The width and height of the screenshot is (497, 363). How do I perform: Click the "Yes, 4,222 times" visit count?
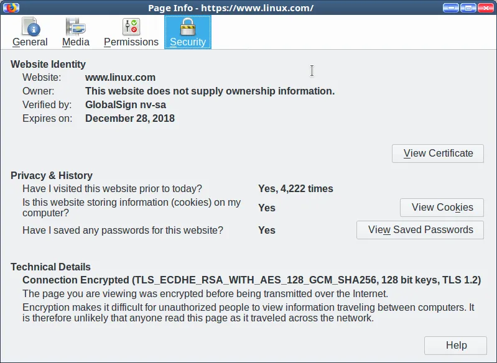pyautogui.click(x=295, y=189)
